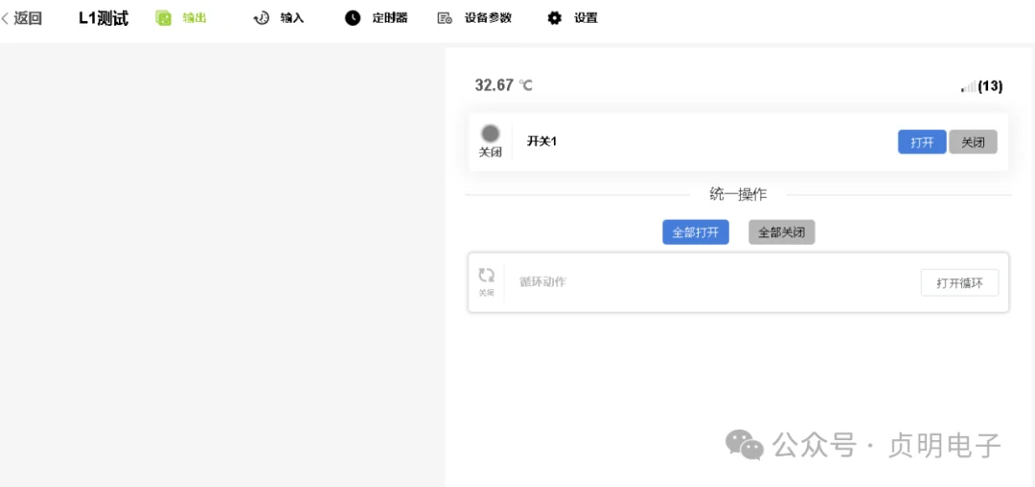The image size is (1035, 487).
Task: Click the gray 开关1 status indicator
Action: point(490,134)
